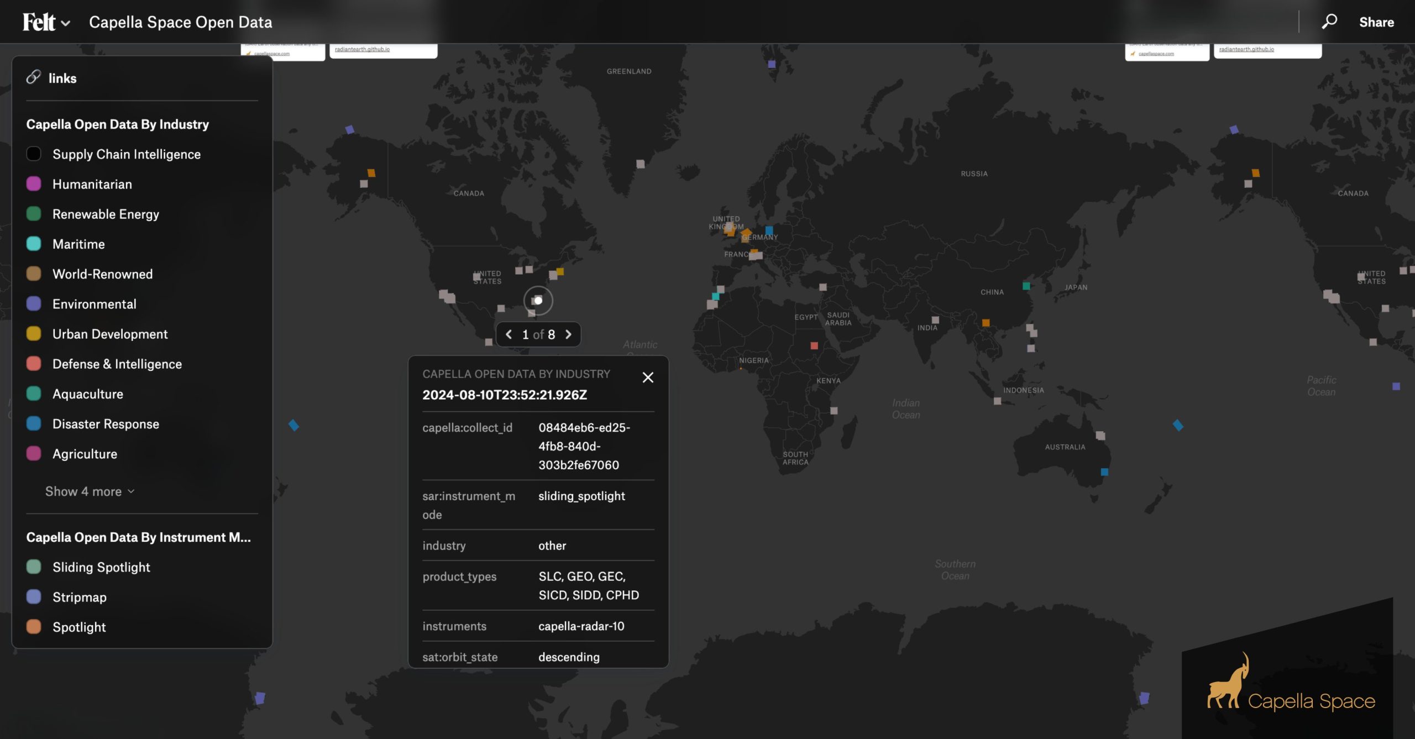Go to next feature arrow
1415x739 pixels.
[568, 334]
